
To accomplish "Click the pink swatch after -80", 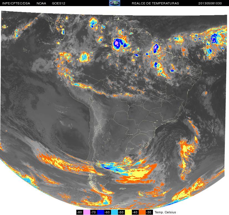I will (86, 212).
